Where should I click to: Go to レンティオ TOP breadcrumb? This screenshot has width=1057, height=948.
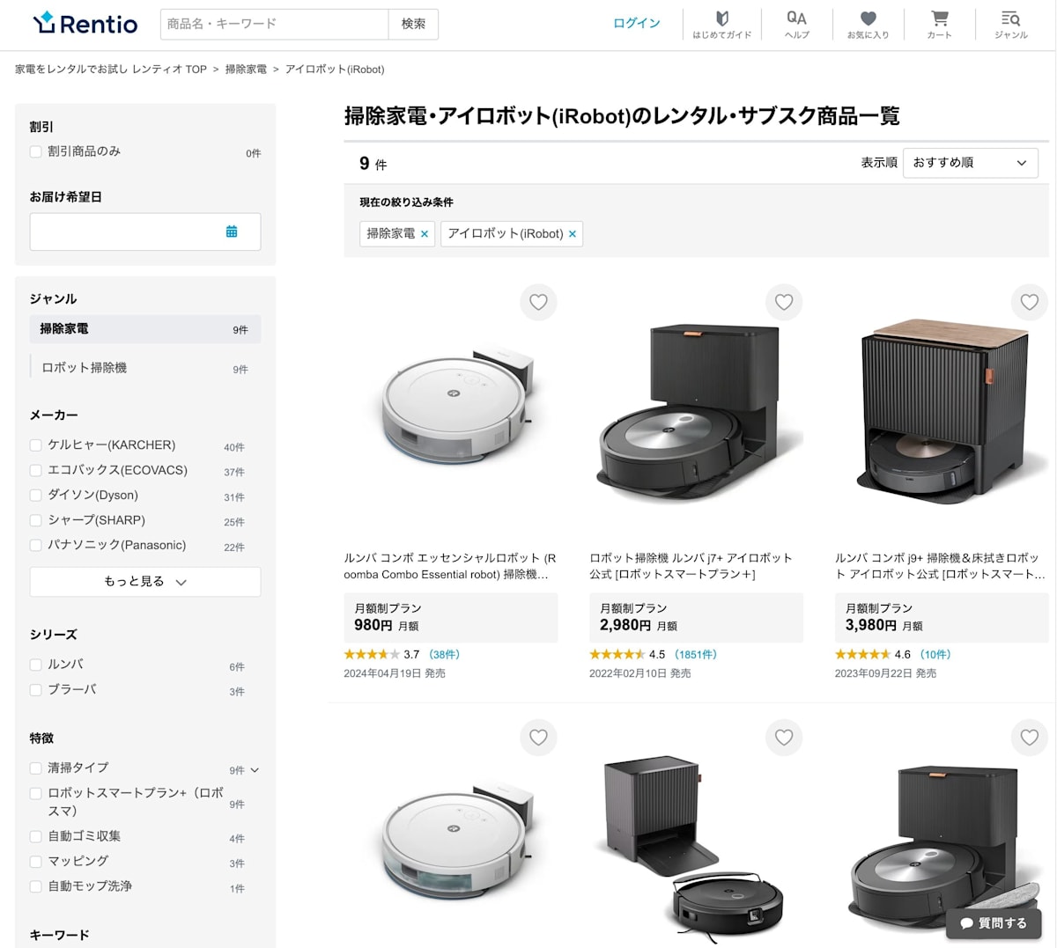(111, 70)
